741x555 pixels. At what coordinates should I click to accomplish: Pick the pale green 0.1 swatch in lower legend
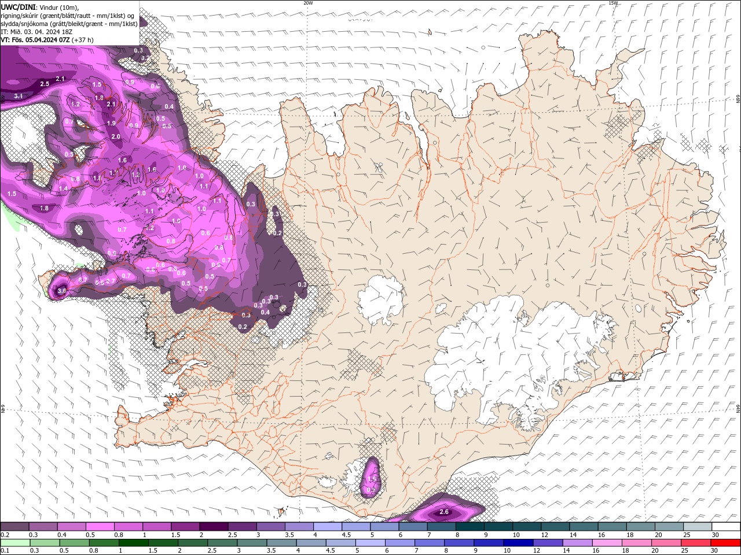tap(15, 542)
